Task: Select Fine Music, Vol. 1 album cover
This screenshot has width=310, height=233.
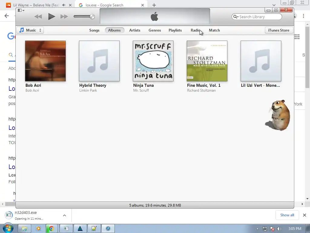Action: tap(207, 61)
